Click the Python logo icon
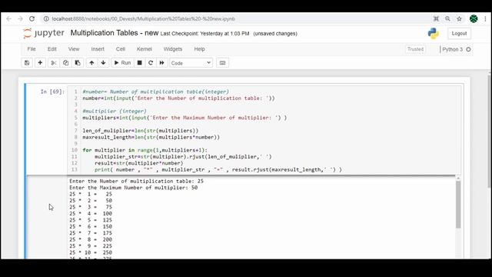 pyautogui.click(x=434, y=33)
